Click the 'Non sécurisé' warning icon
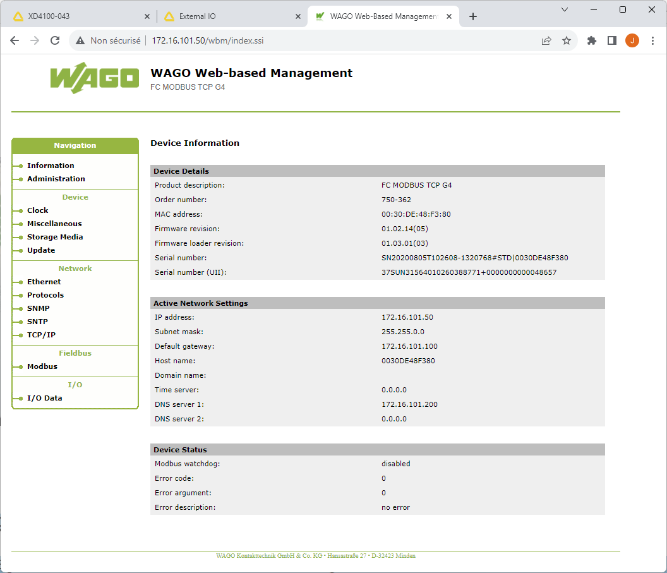 (80, 40)
